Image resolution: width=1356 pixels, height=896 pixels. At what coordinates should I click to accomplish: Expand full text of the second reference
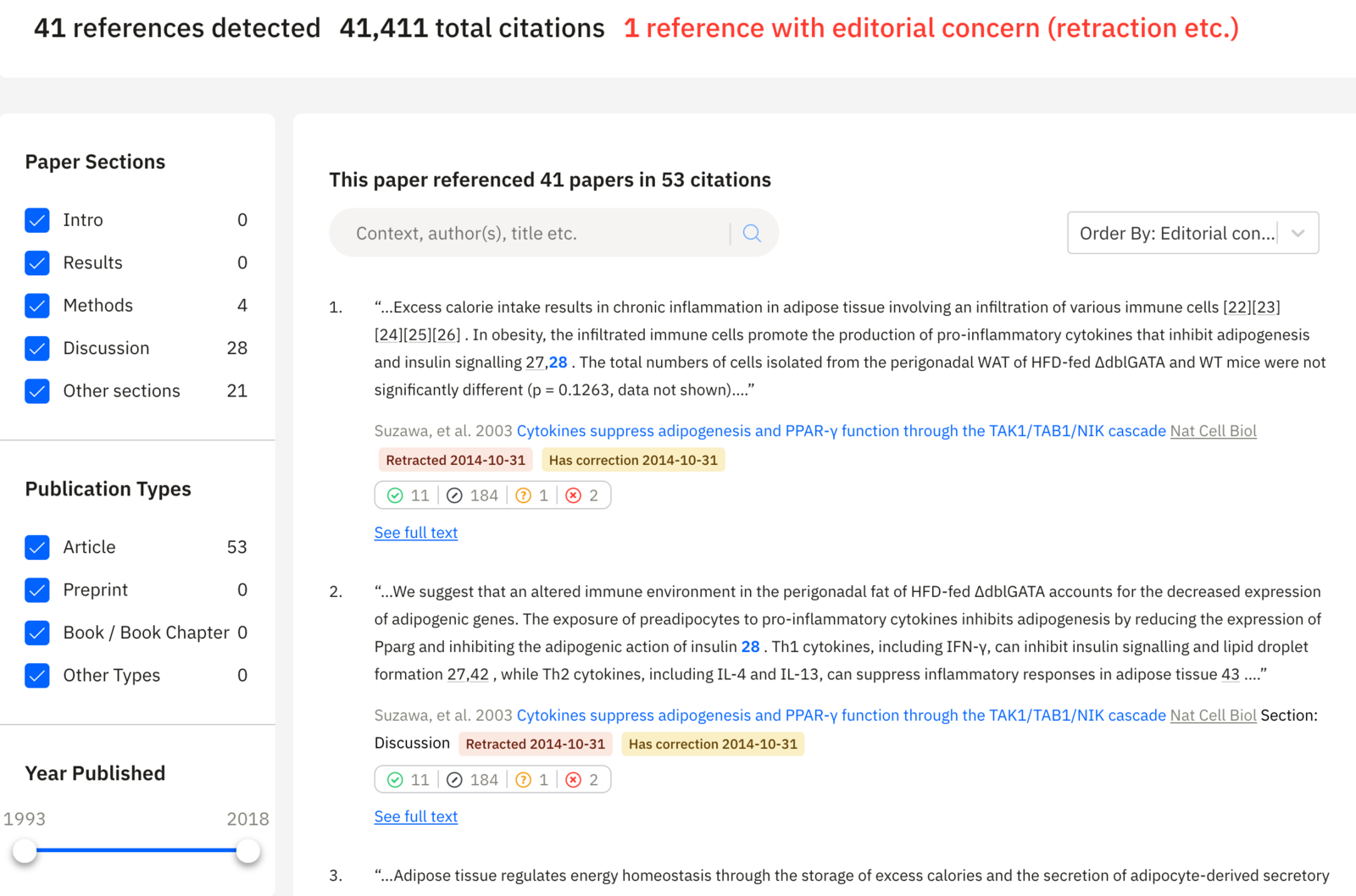[x=415, y=816]
